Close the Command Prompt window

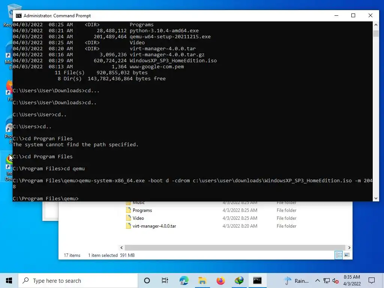coord(370,15)
